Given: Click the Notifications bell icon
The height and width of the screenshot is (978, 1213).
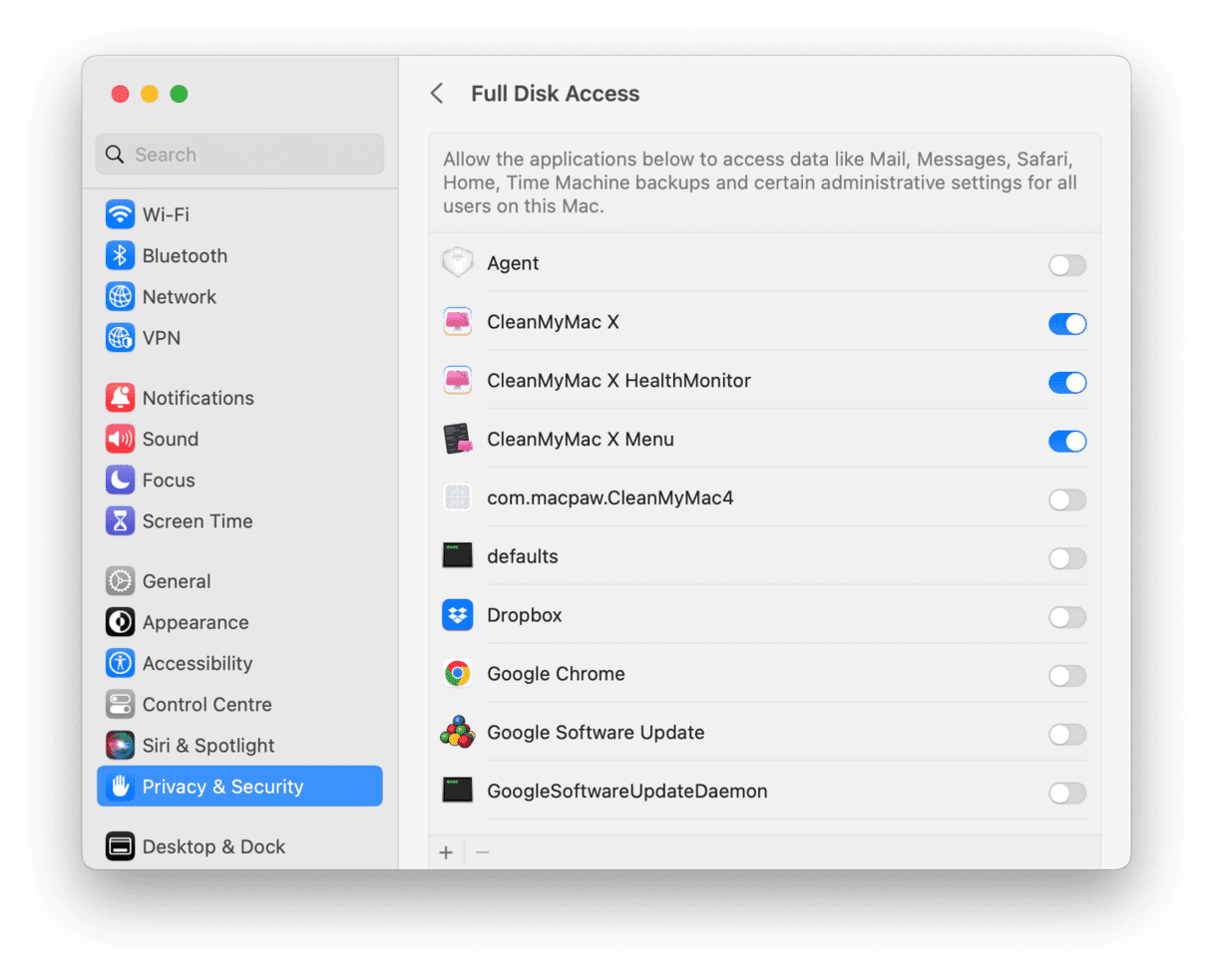Looking at the screenshot, I should 120,398.
